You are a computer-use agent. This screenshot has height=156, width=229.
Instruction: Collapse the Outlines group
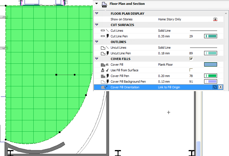click(97, 42)
